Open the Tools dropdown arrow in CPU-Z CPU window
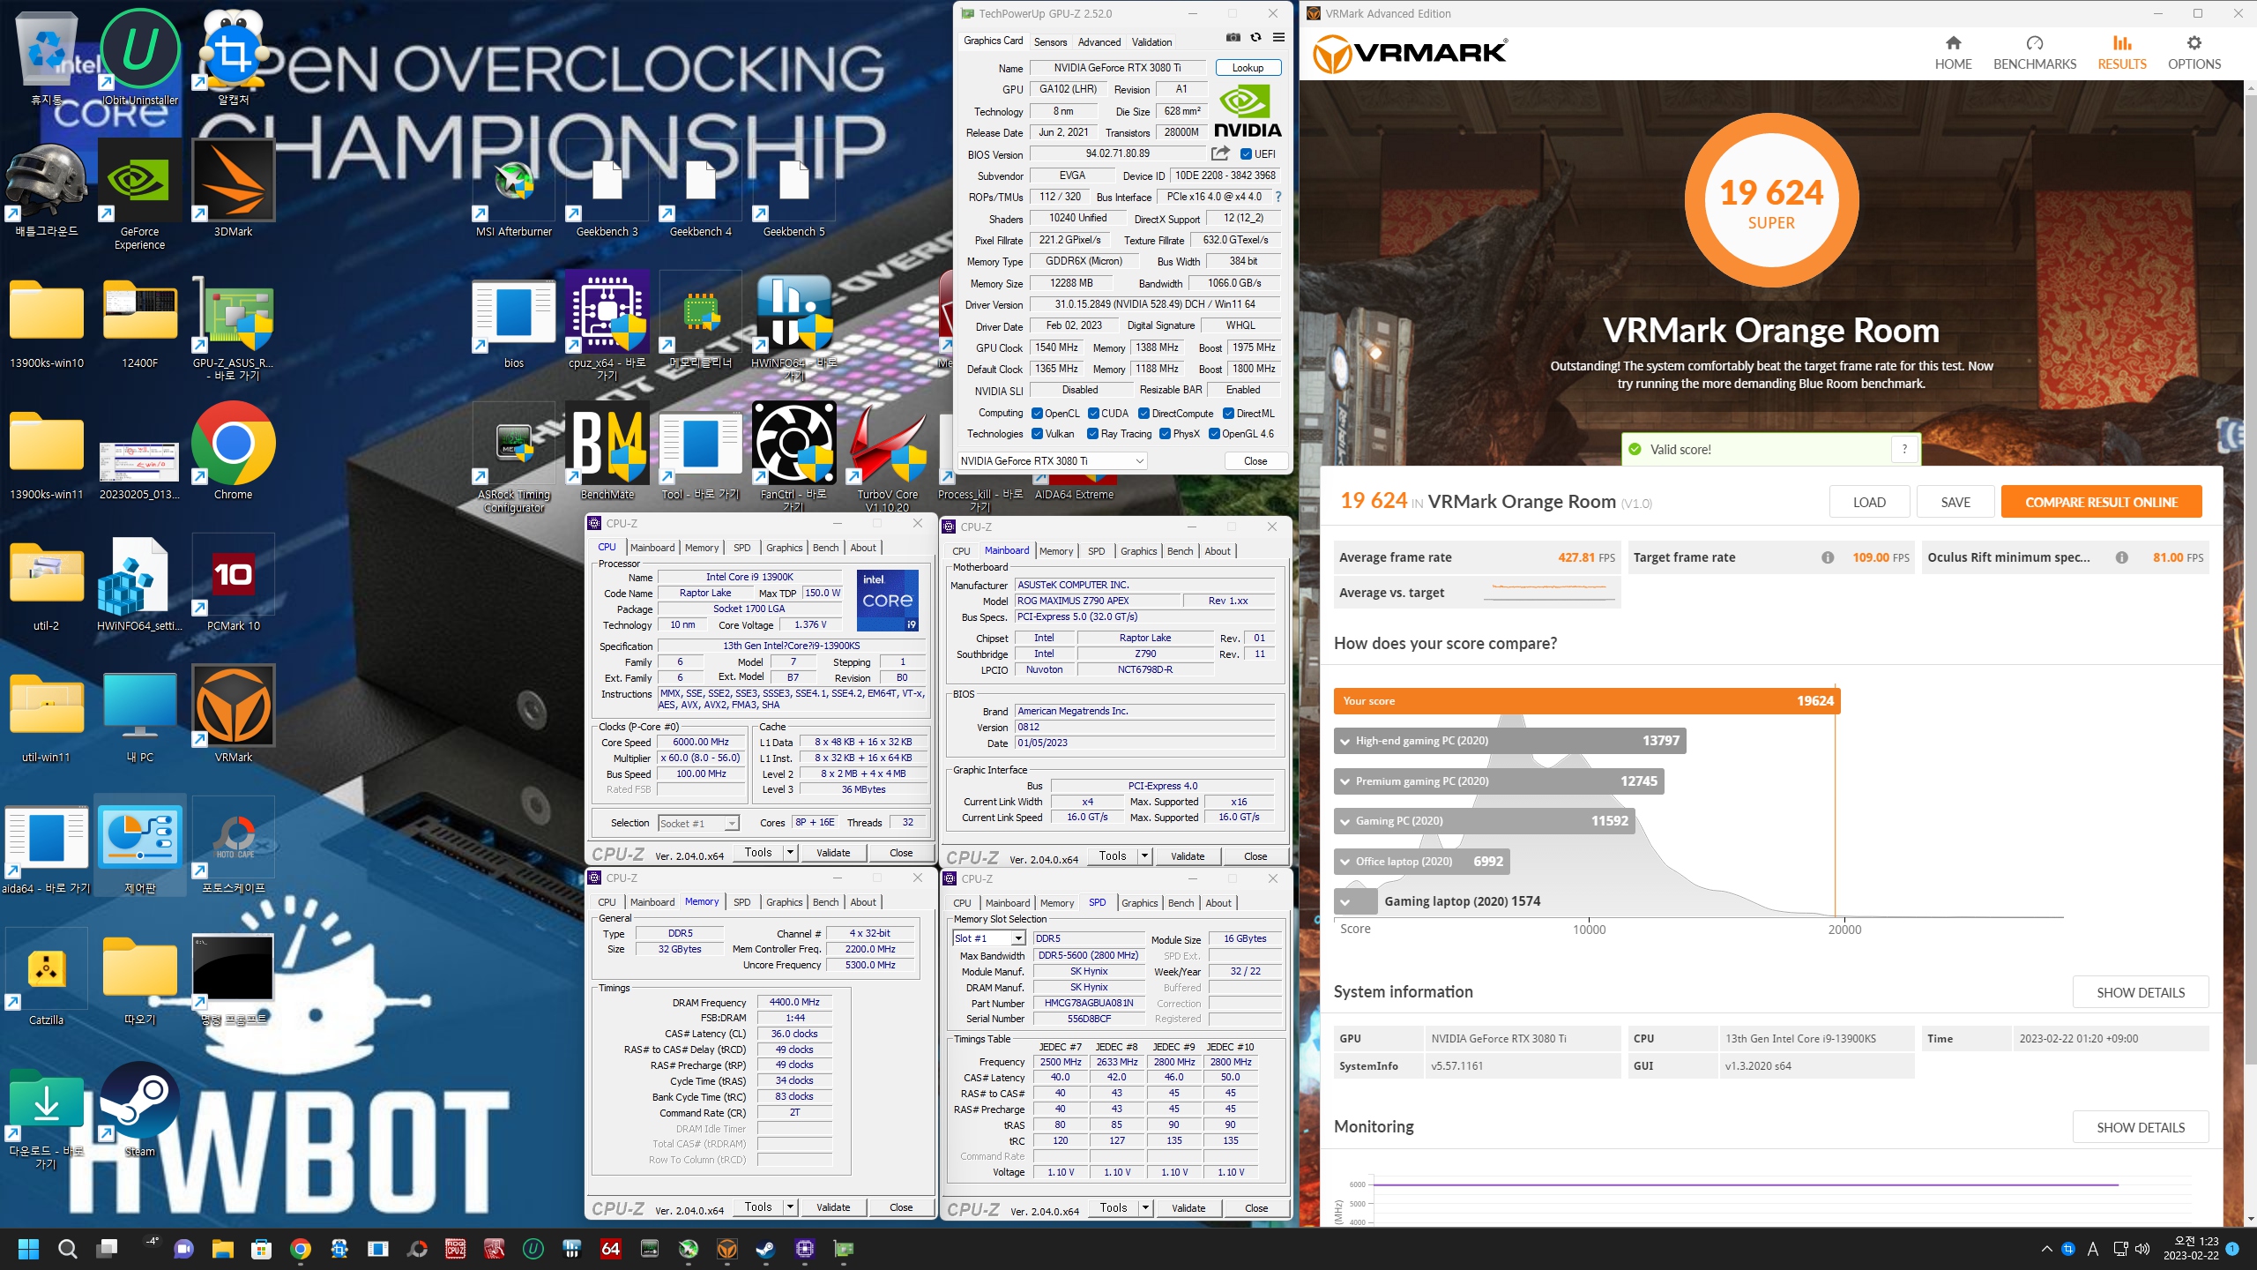This screenshot has width=2257, height=1270. pos(790,852)
